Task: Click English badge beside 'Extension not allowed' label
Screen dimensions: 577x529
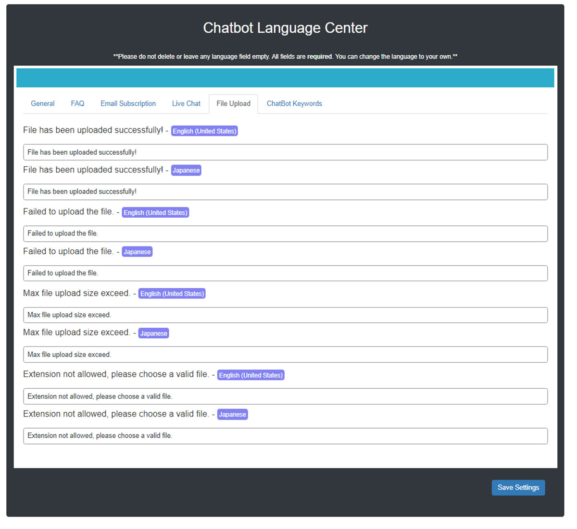Action: click(251, 375)
